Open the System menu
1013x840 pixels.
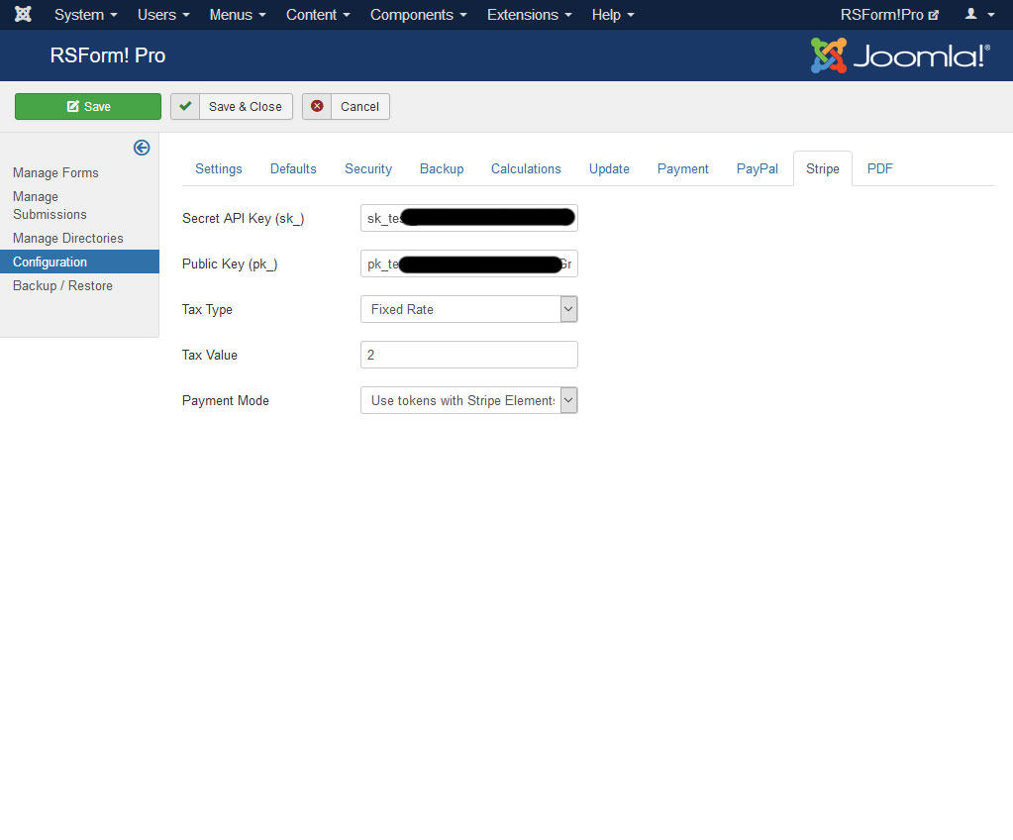point(86,15)
